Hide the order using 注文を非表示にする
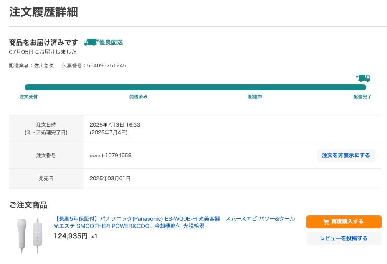This screenshot has width=387, height=264. pyautogui.click(x=346, y=156)
